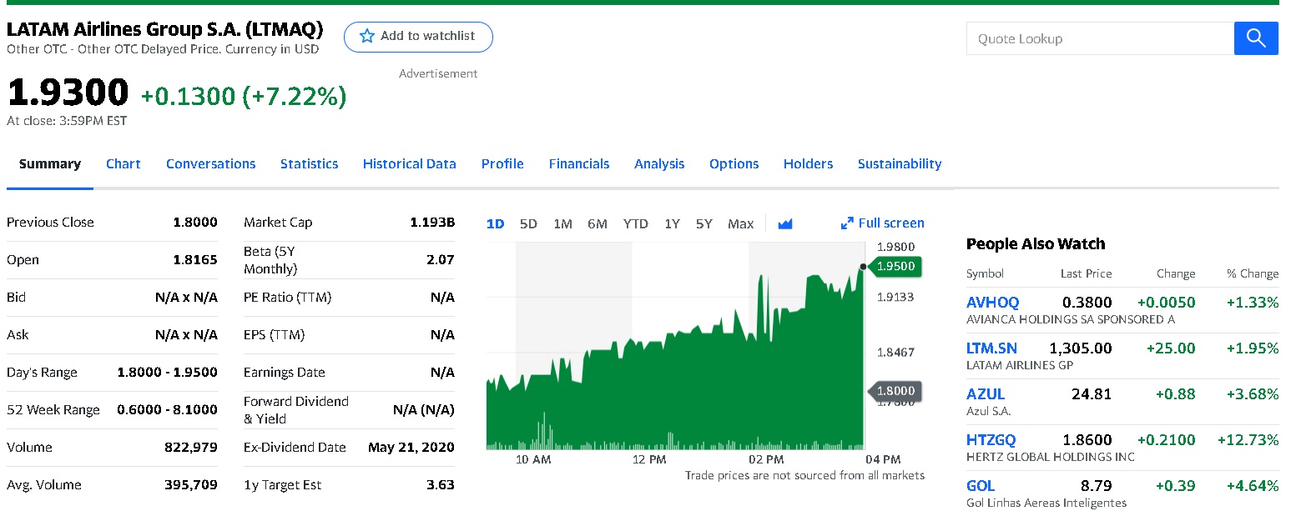Go to the Historical Data tab

(409, 164)
